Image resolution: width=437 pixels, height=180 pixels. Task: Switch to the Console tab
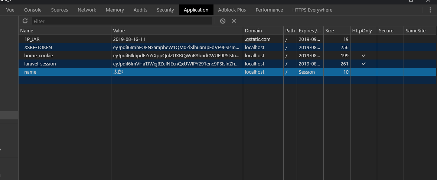[33, 10]
